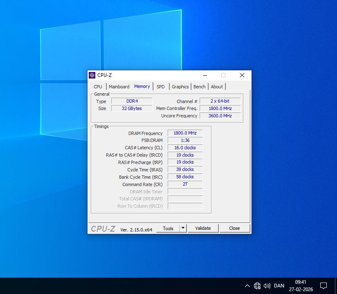The height and width of the screenshot is (294, 337).
Task: Expand the Tools dropdown arrow
Action: [x=183, y=228]
